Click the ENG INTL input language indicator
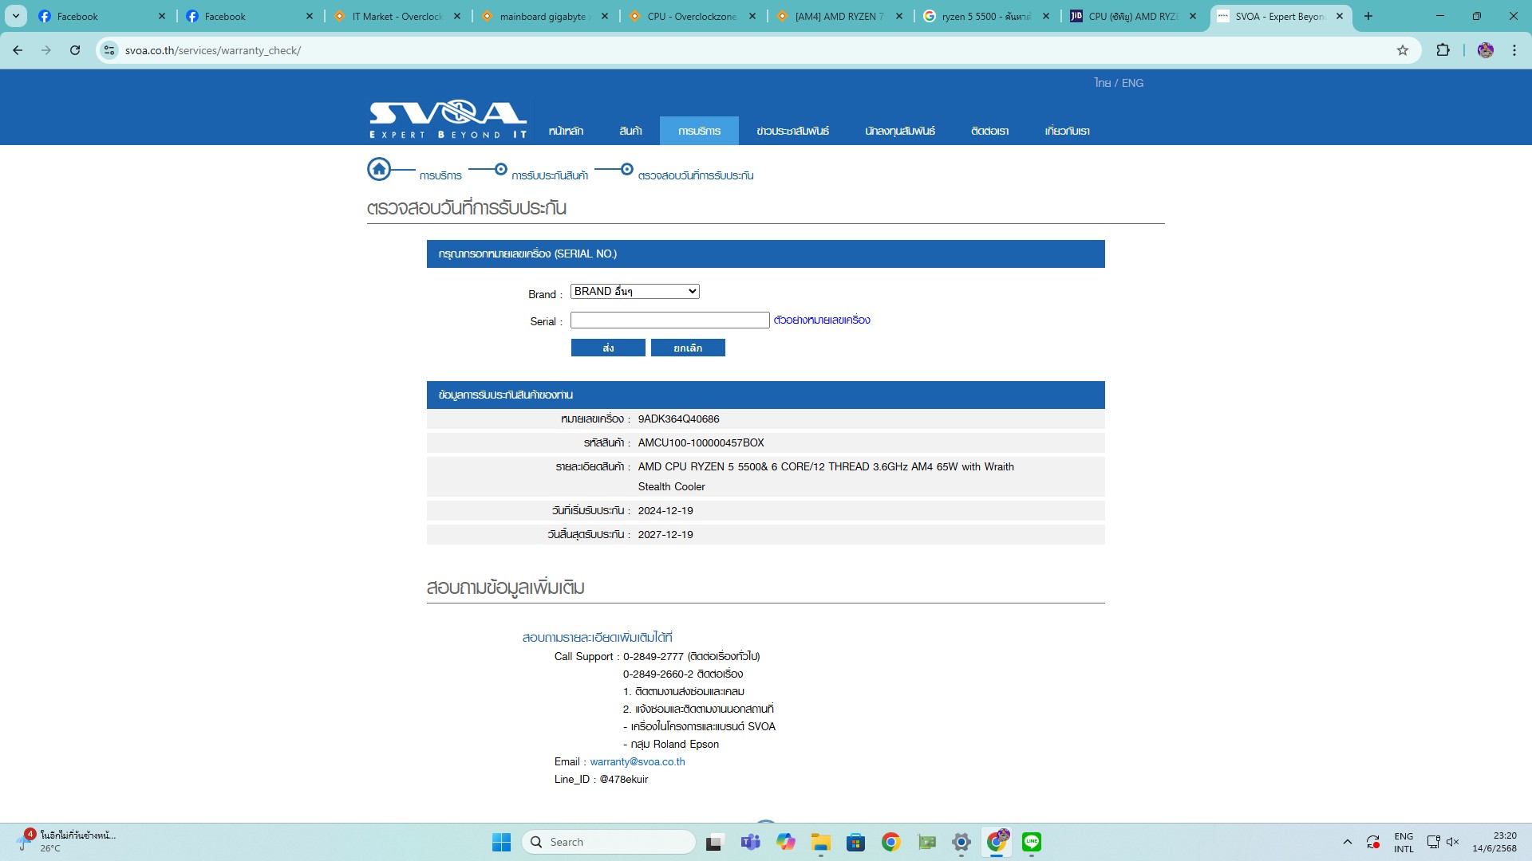The height and width of the screenshot is (861, 1532). point(1404,842)
